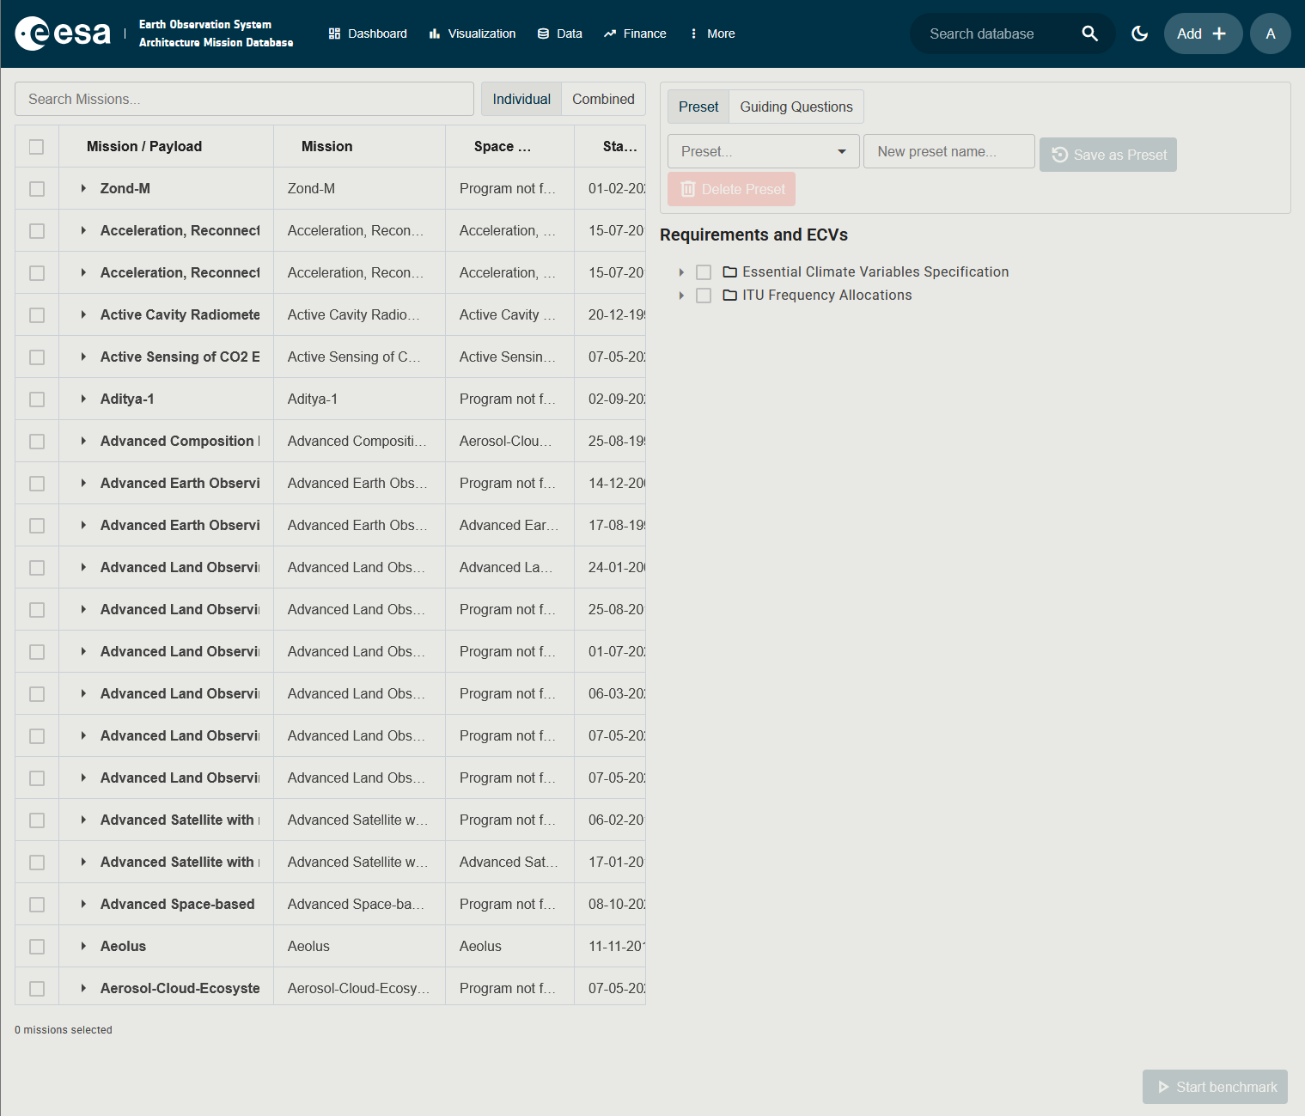Open the Preset dropdown
This screenshot has width=1305, height=1116.
tap(764, 151)
